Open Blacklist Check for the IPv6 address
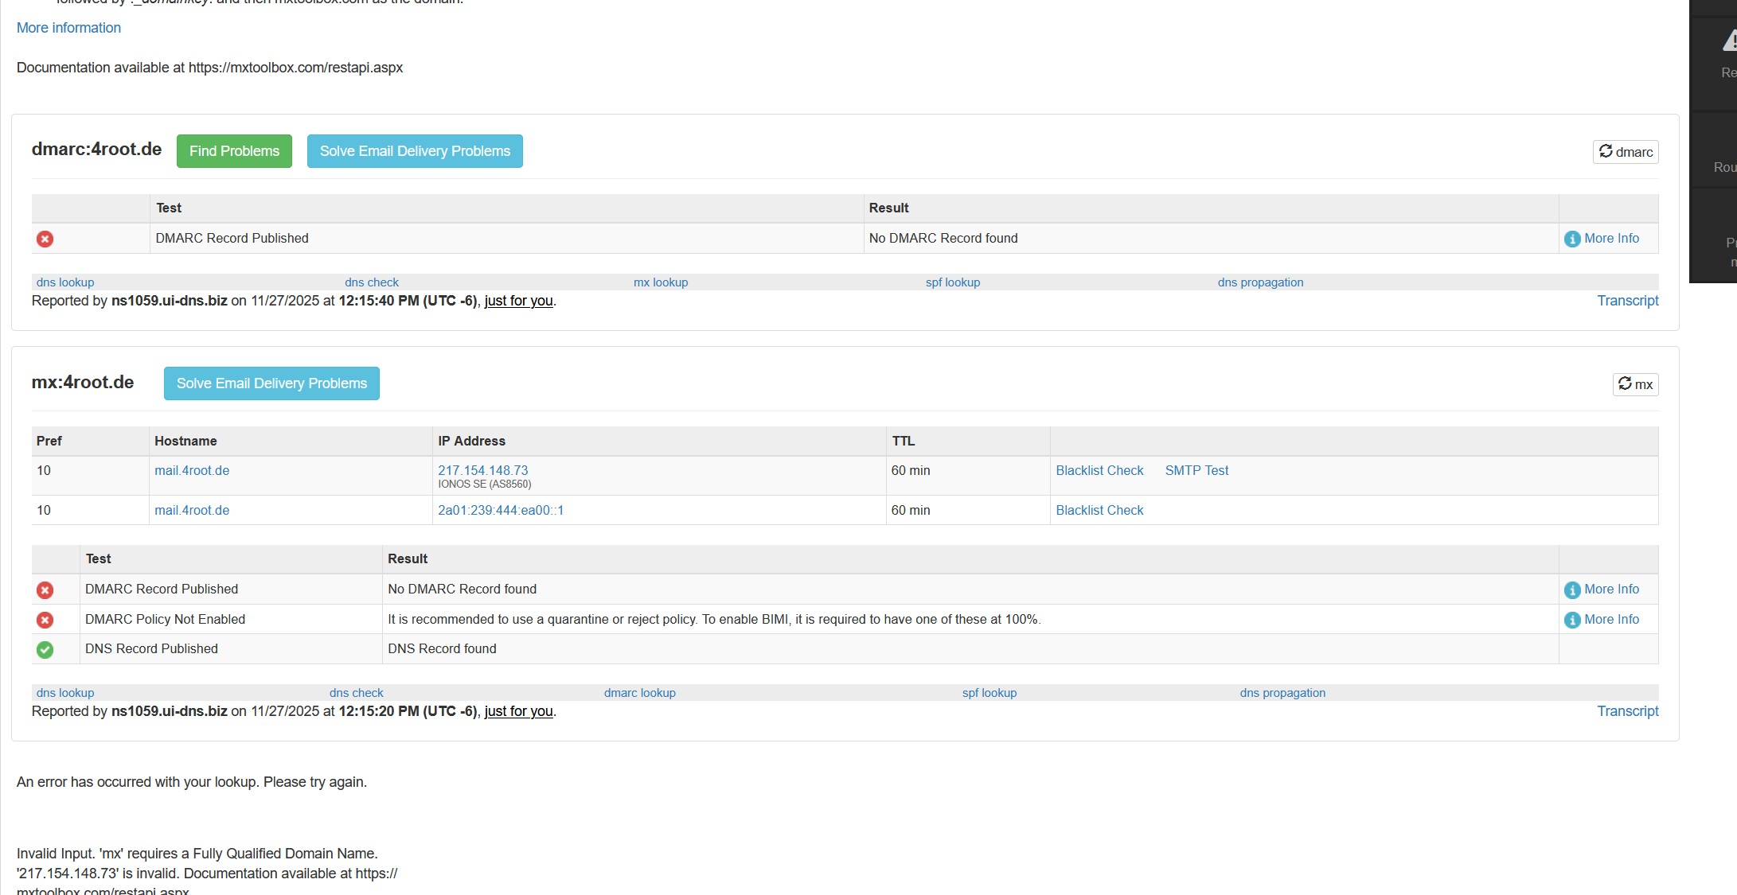 pos(1099,510)
